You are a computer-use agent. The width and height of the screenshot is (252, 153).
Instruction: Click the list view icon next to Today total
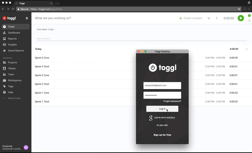tap(247, 49)
